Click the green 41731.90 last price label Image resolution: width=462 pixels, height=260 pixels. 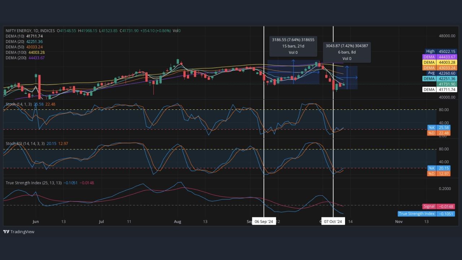(x=447, y=84)
